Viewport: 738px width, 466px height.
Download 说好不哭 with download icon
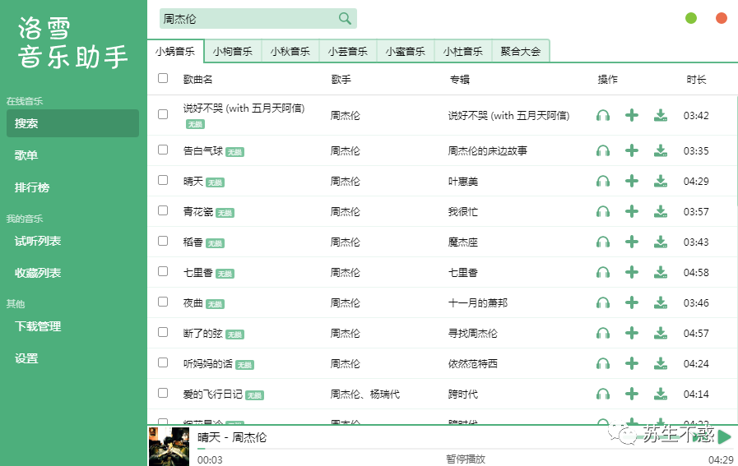click(x=661, y=115)
